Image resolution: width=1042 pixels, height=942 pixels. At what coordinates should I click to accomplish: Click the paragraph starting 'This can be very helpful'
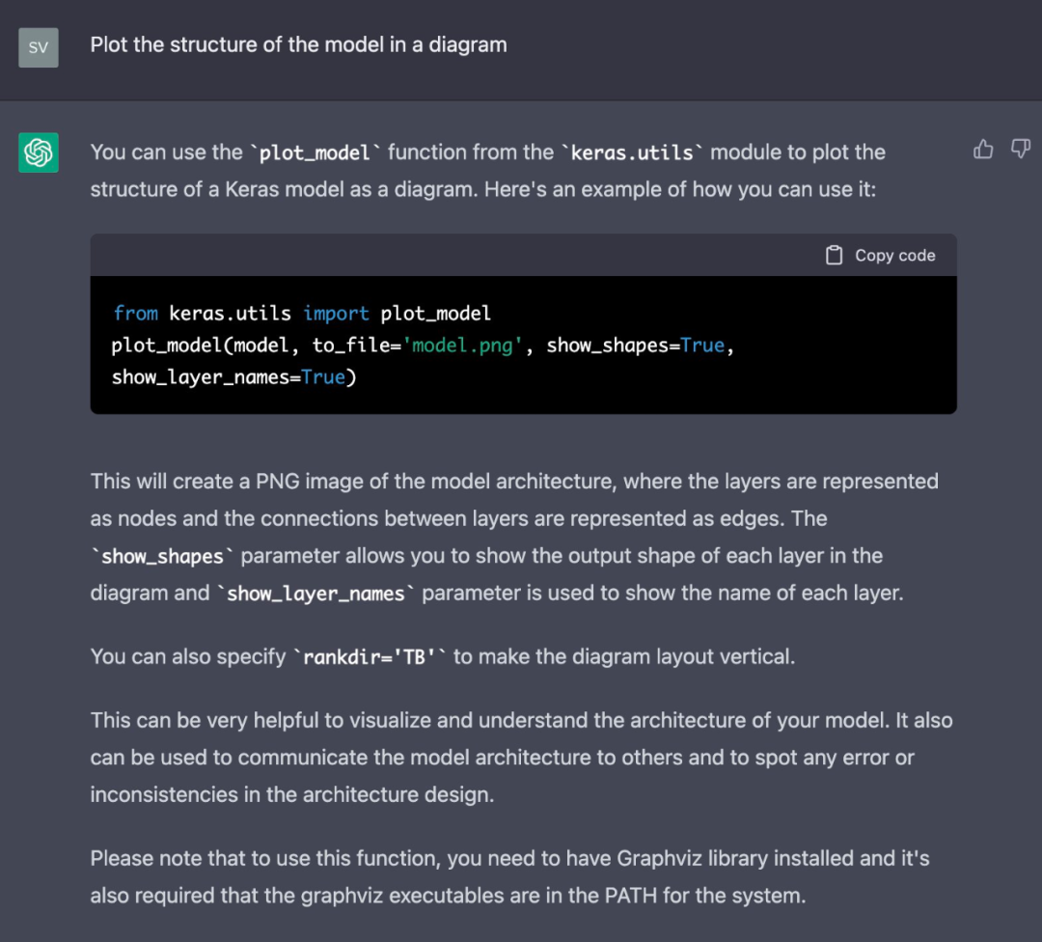coord(521,758)
